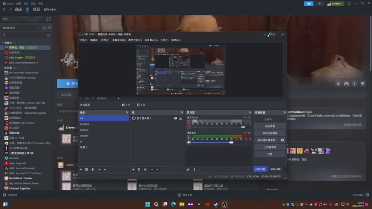This screenshot has width=372, height=209.
Task: Open source properties gear in sources toolbar
Action: click(x=145, y=170)
